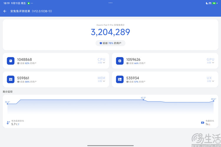Open three-dot handle at top center
Image resolution: width=221 pixels, height=147 pixels.
tap(111, 3)
